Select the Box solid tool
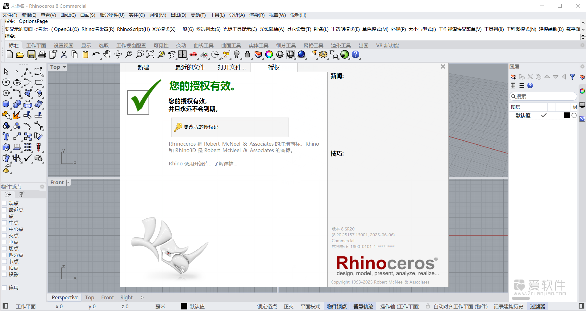The width and height of the screenshot is (586, 311). tap(6, 104)
